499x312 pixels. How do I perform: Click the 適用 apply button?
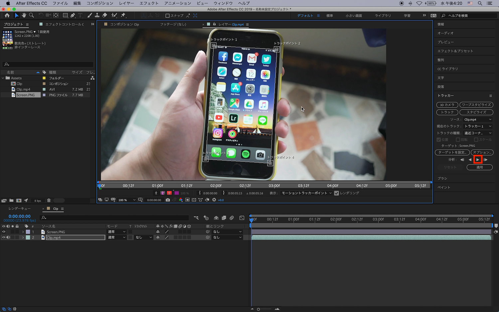pyautogui.click(x=479, y=167)
